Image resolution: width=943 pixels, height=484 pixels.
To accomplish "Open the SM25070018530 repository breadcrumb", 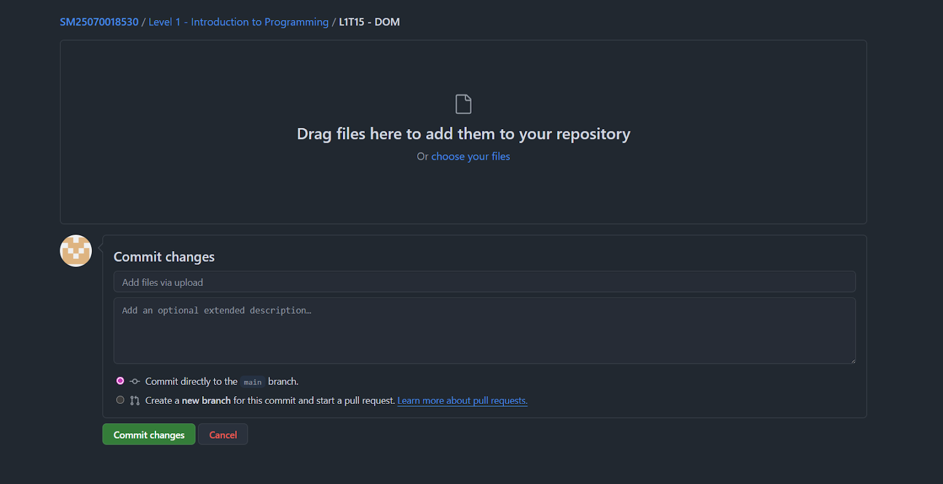I will 98,22.
